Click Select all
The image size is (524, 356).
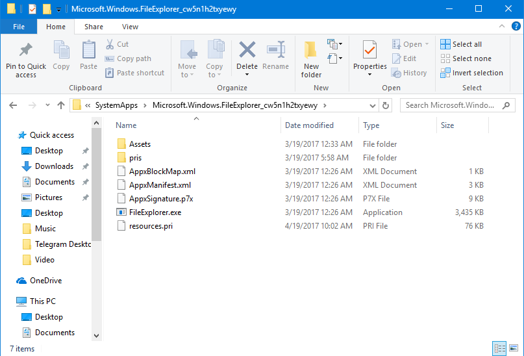(x=461, y=44)
